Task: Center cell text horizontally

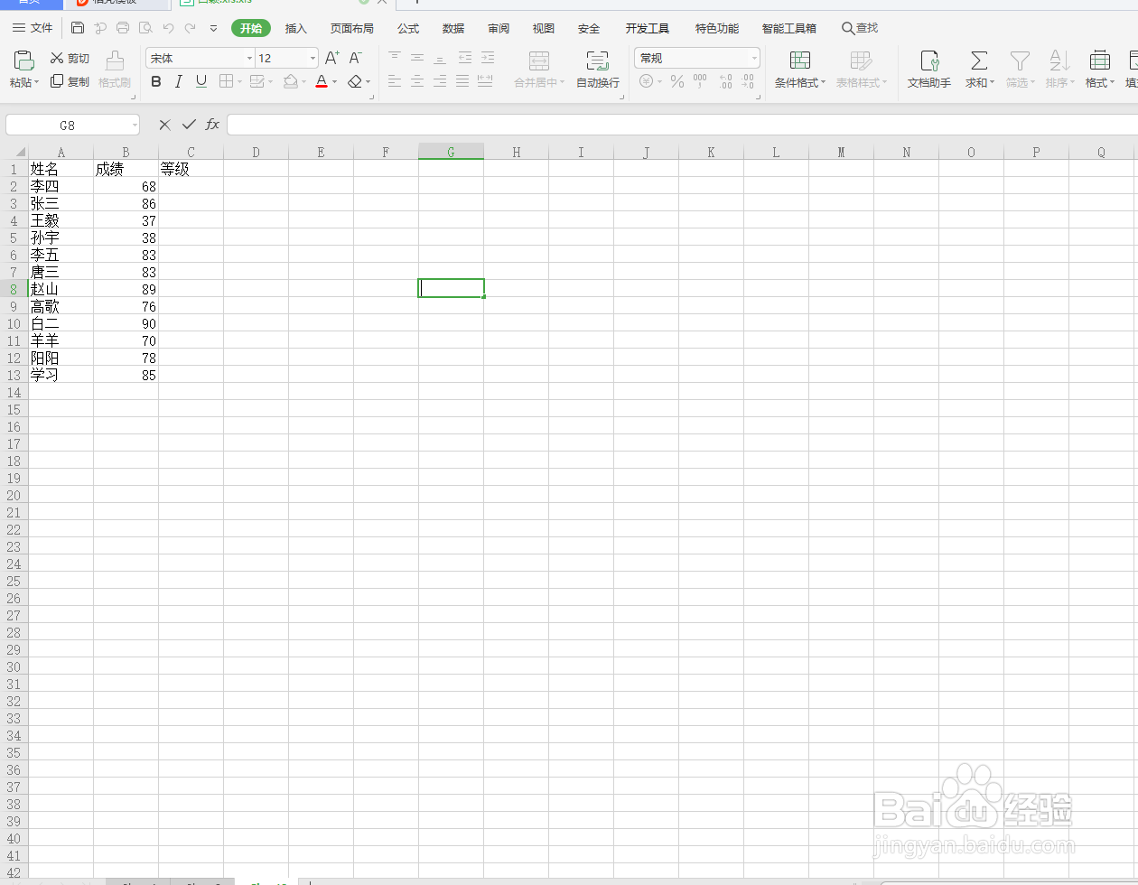Action: coord(417,81)
